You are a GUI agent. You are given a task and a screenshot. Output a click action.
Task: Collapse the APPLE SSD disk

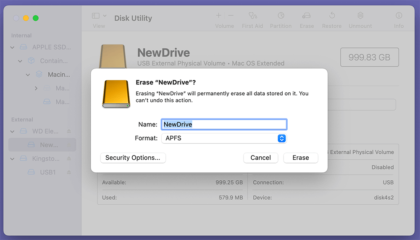[x=12, y=47]
